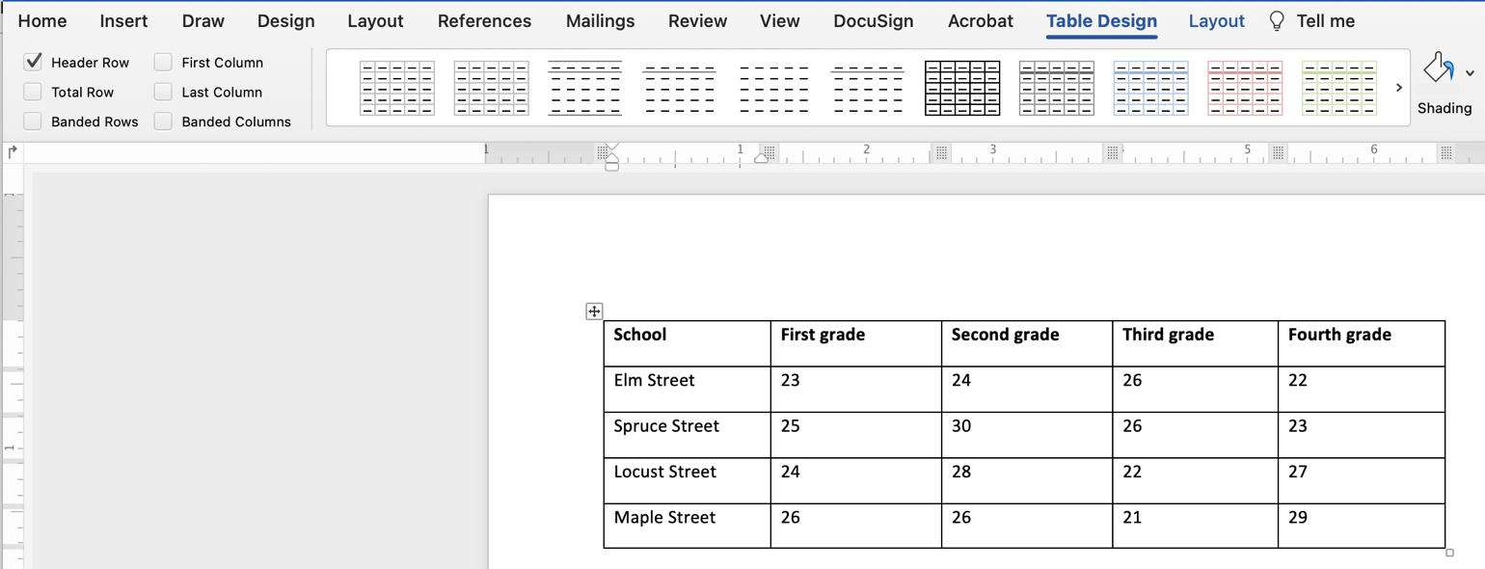Select the borderless plain table style
Image resolution: width=1485 pixels, height=569 pixels.
tap(772, 87)
